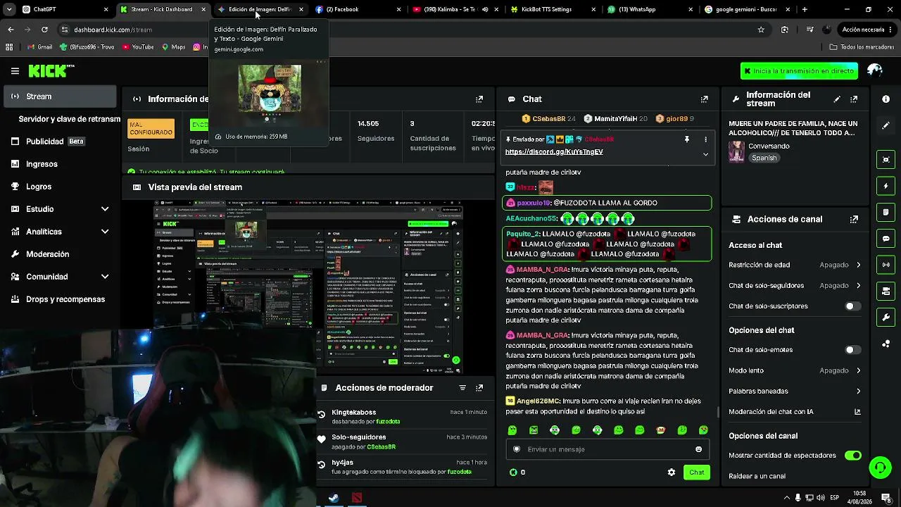This screenshot has width=901, height=507.
Task: Unpin the pinned chat message
Action: [687, 139]
